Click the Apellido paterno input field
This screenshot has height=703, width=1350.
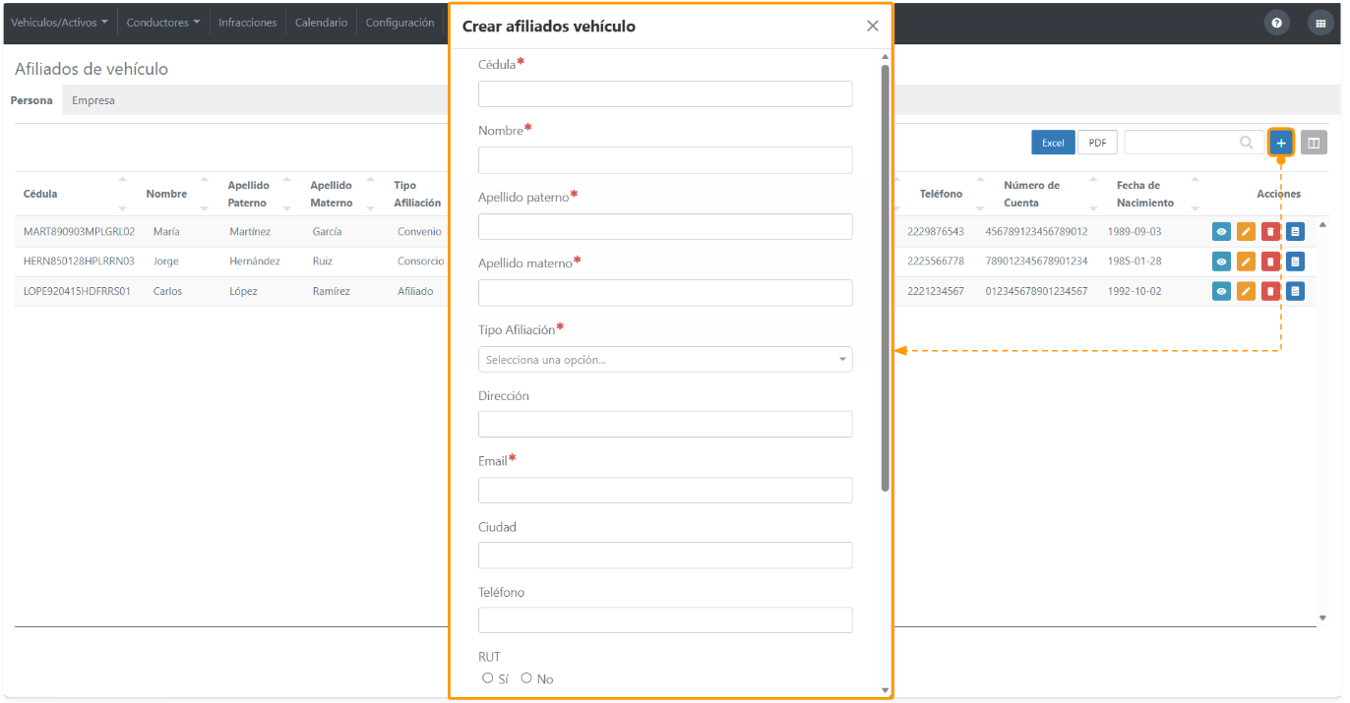[x=665, y=226]
